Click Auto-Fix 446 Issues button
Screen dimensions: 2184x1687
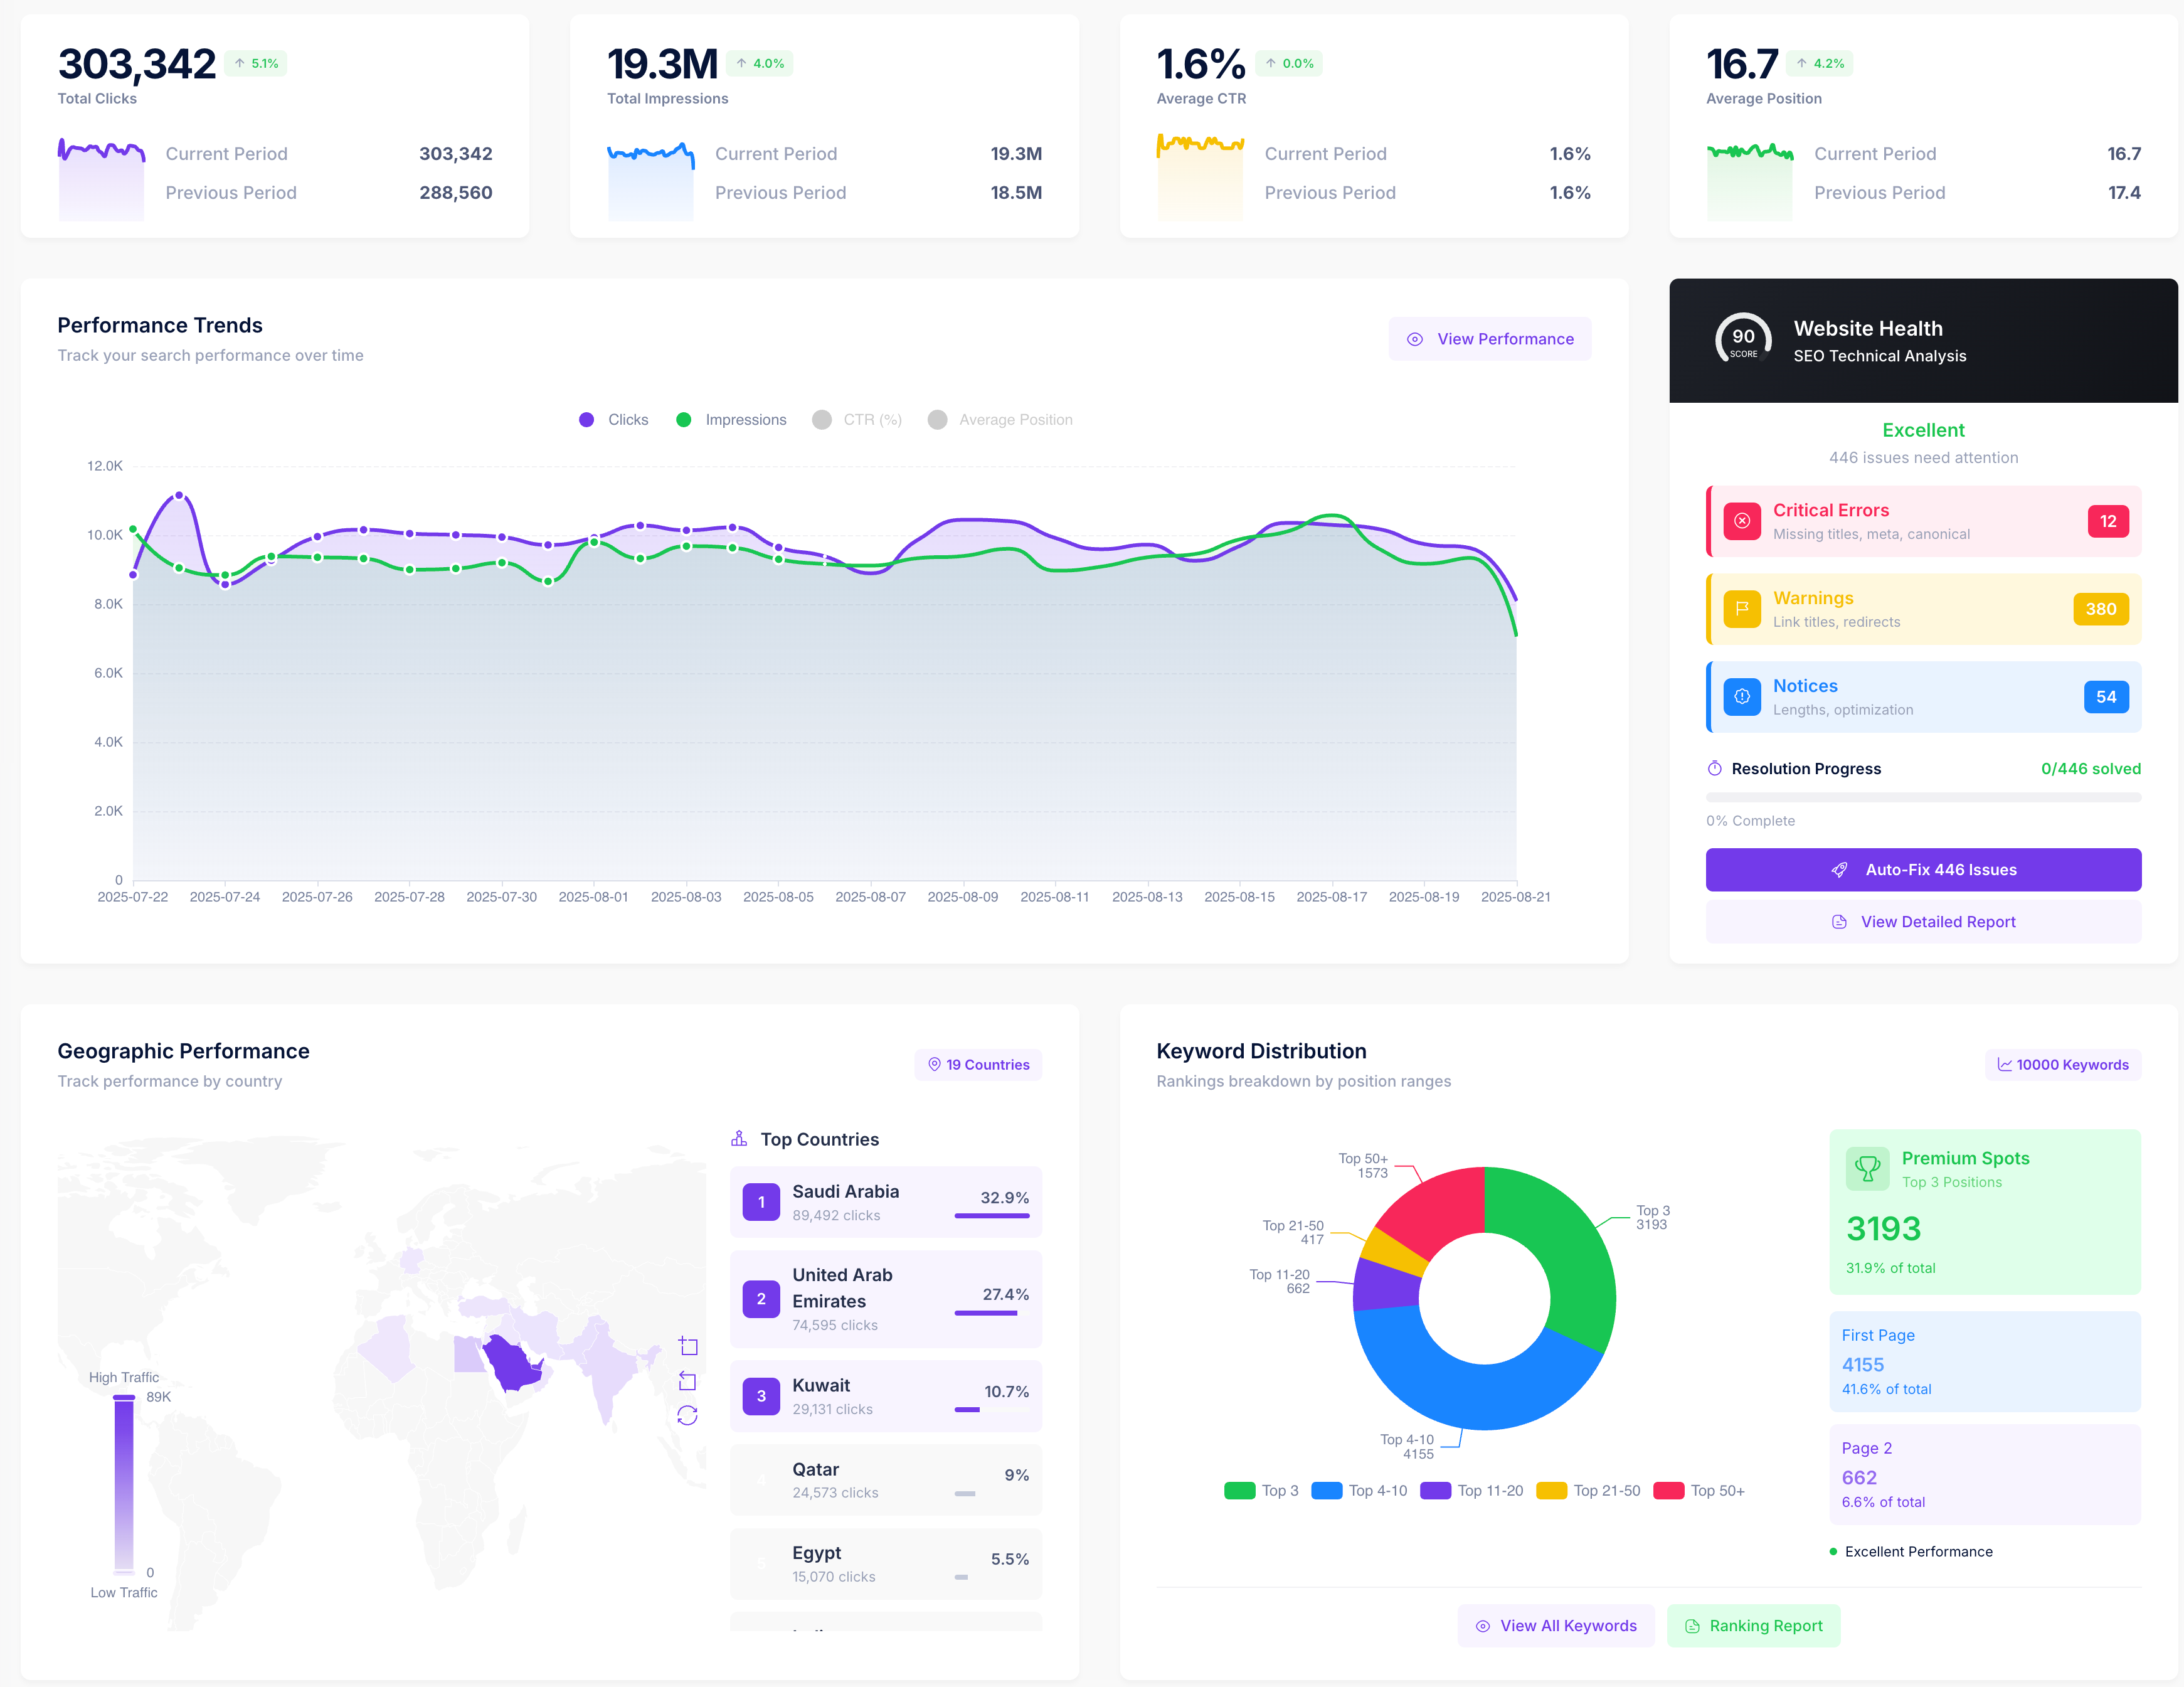point(1923,870)
